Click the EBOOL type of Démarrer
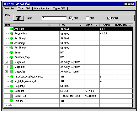Viewport: 138px width, 115px height. (x=64, y=91)
